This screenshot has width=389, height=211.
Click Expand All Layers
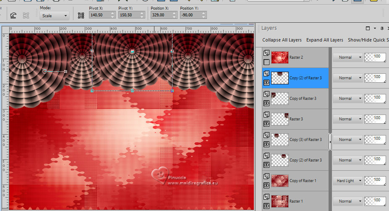[x=324, y=40]
